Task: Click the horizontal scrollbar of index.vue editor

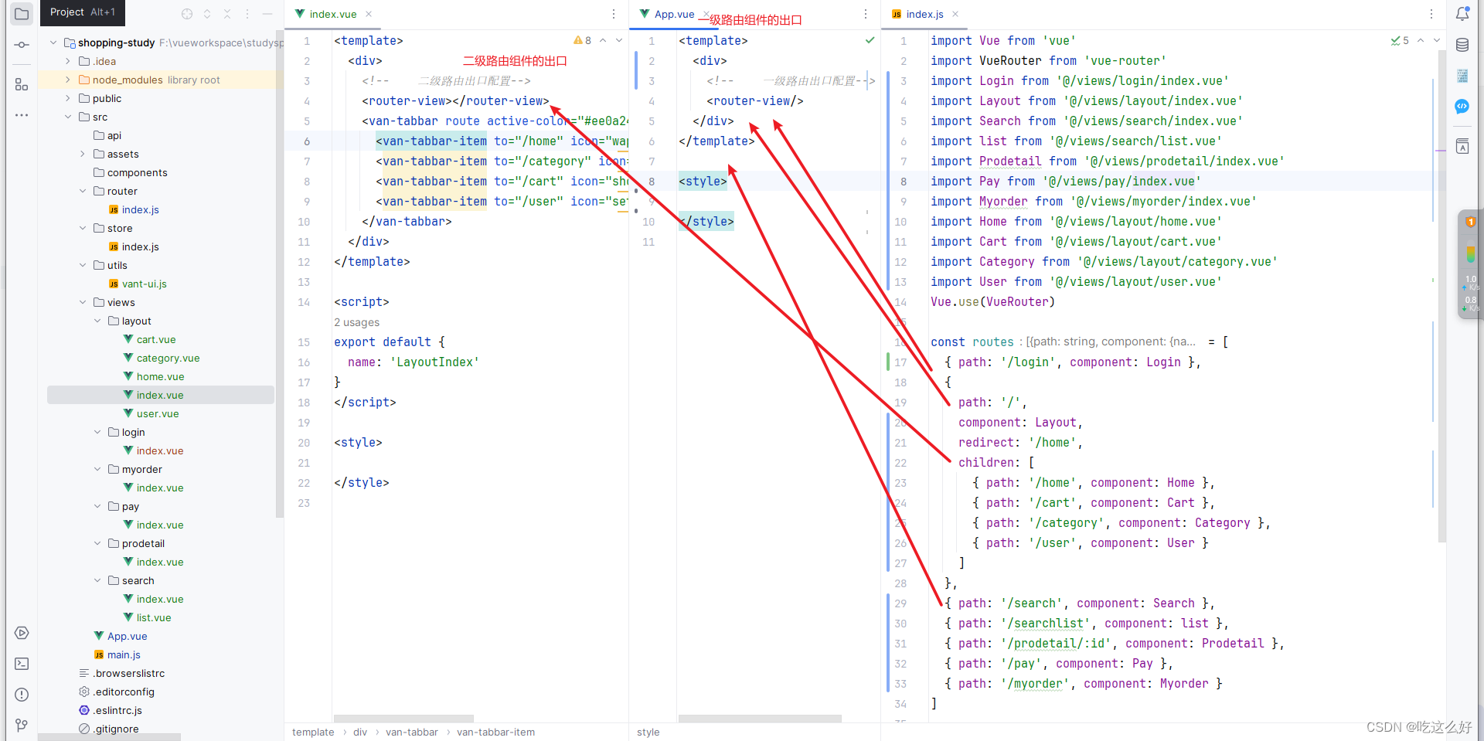Action: click(403, 719)
